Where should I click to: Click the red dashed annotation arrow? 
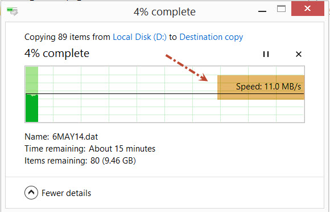pyautogui.click(x=187, y=68)
